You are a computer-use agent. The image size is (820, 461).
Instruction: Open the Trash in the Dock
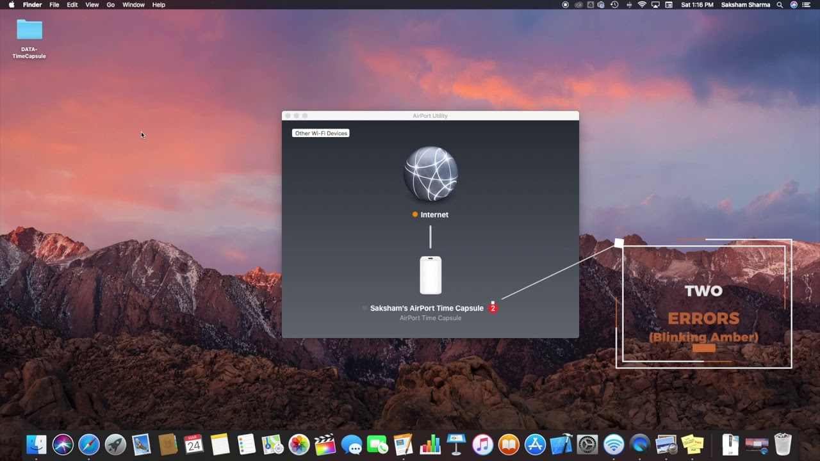tap(783, 444)
